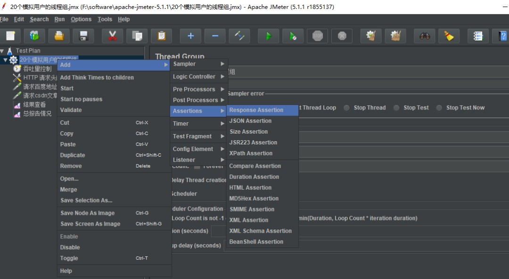Click the Test Plan flask icon

coord(10,51)
